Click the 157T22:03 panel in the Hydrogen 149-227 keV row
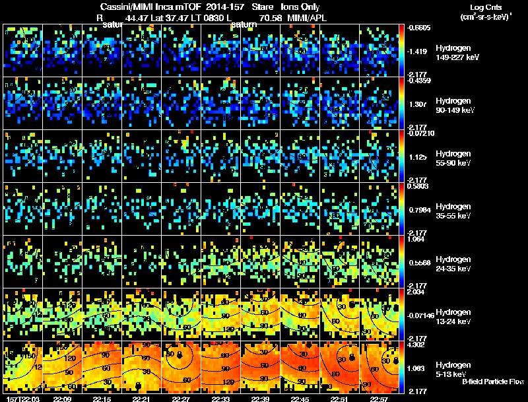The image size is (528, 402). tap(23, 51)
